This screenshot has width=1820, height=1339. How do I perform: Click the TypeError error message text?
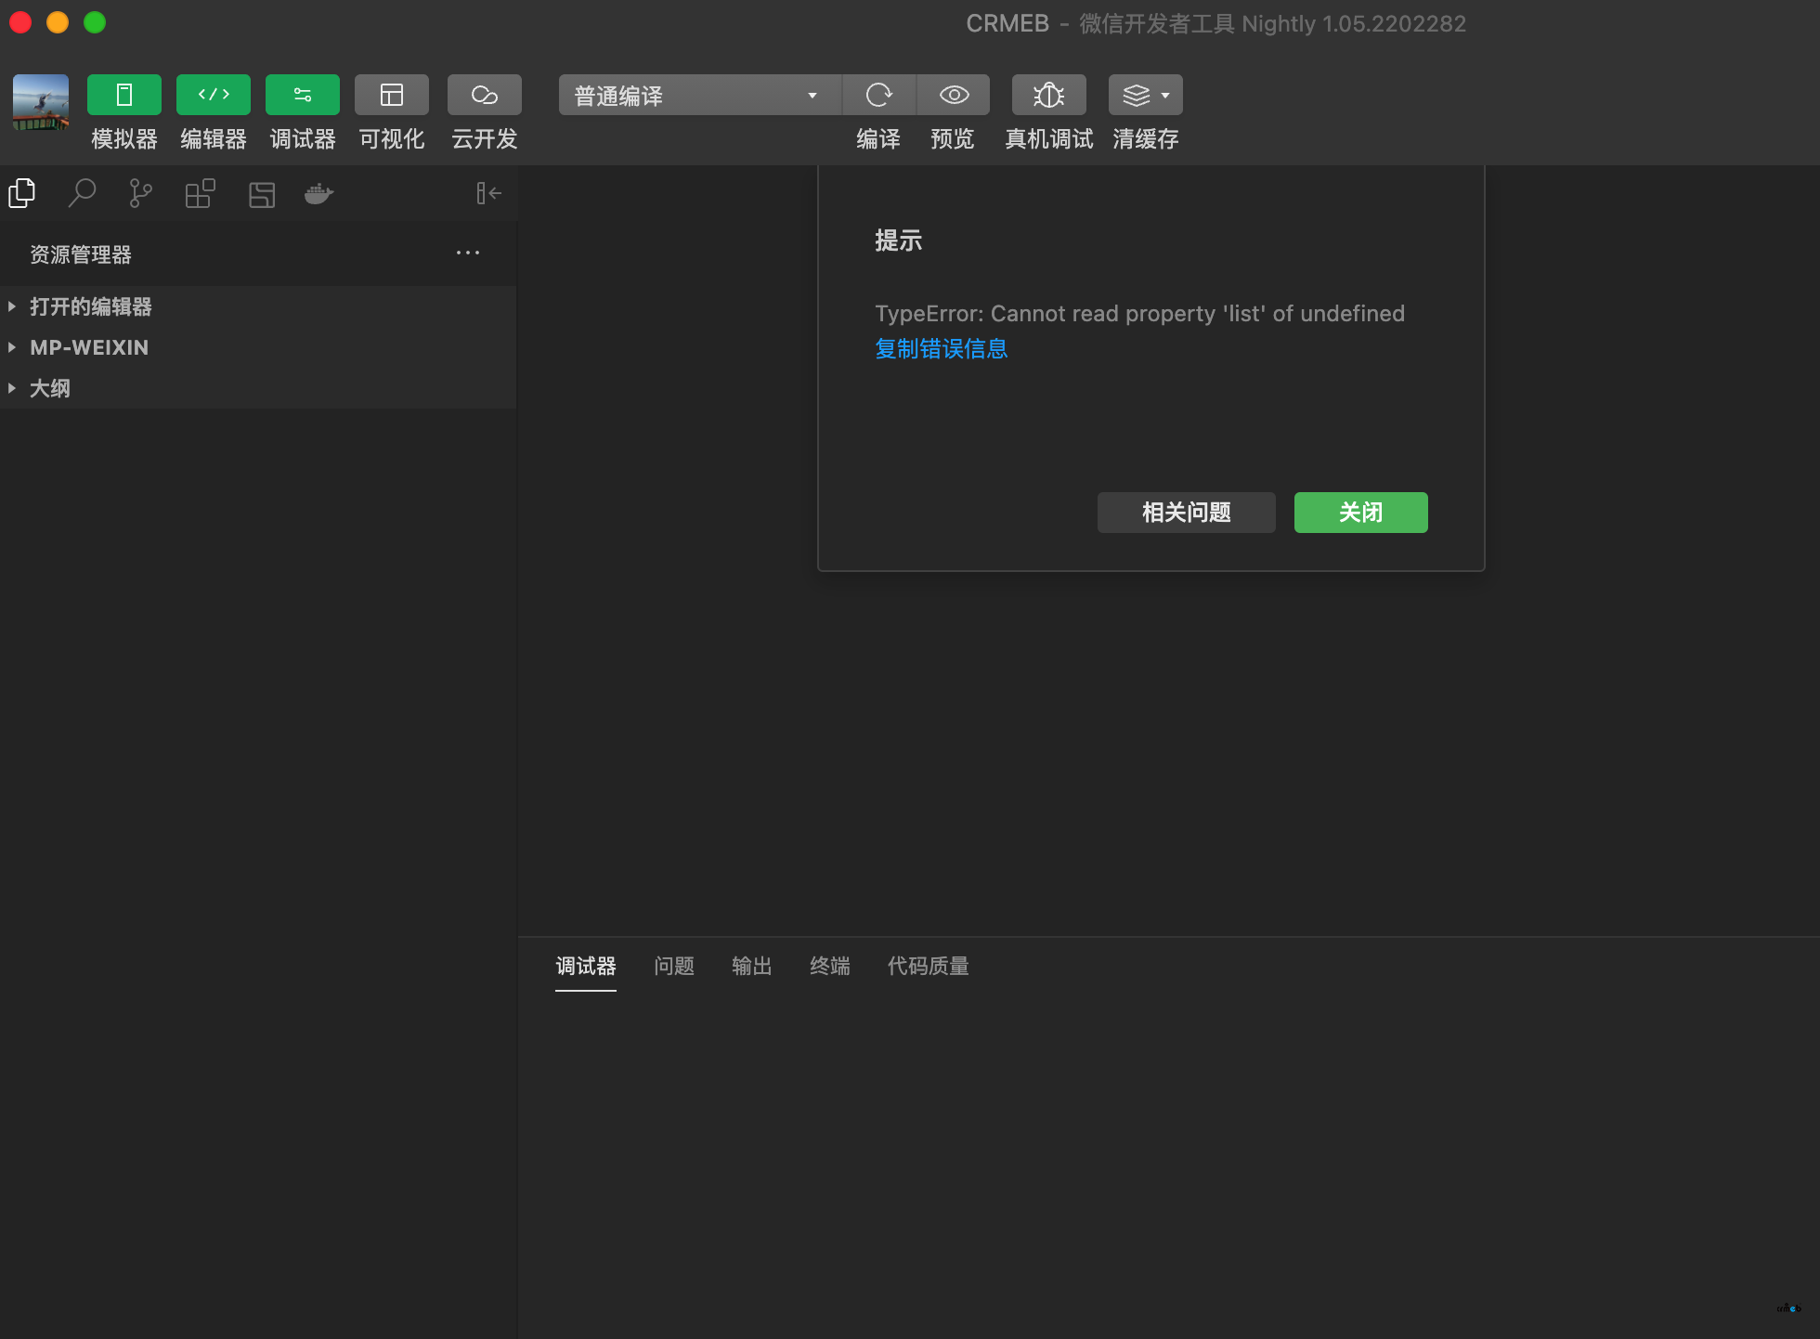point(1140,314)
